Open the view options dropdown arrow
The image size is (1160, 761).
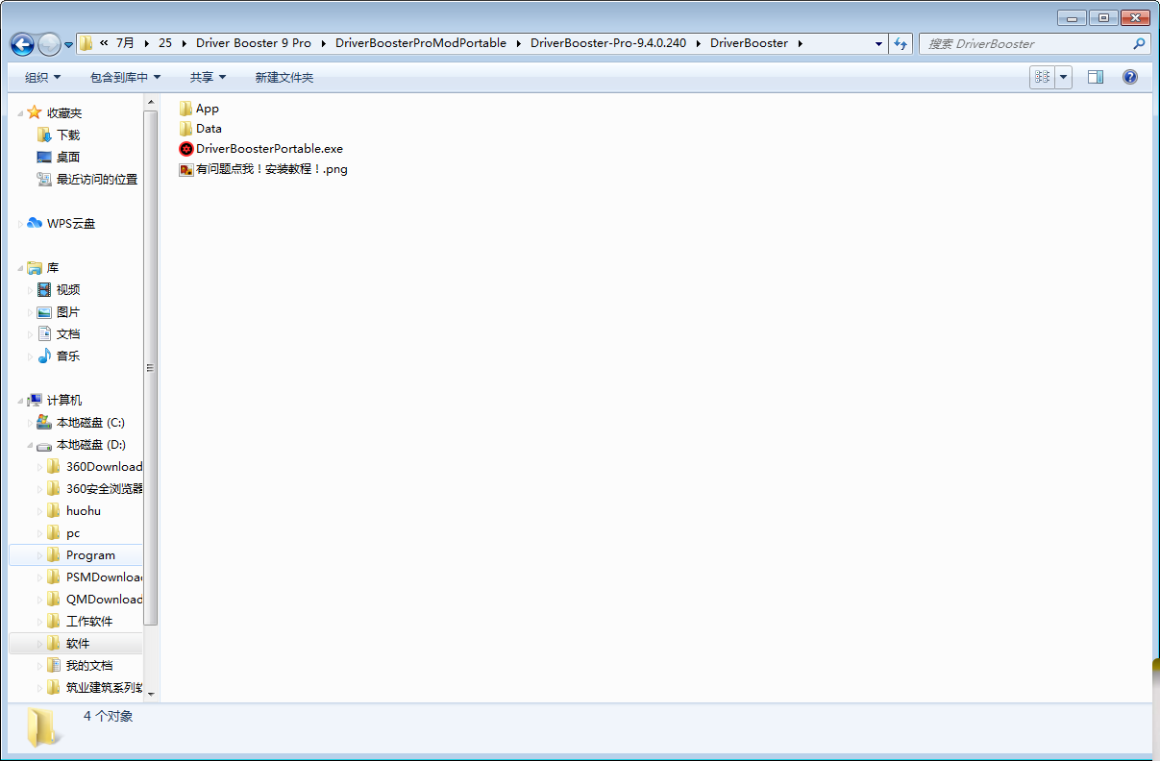tap(1063, 77)
